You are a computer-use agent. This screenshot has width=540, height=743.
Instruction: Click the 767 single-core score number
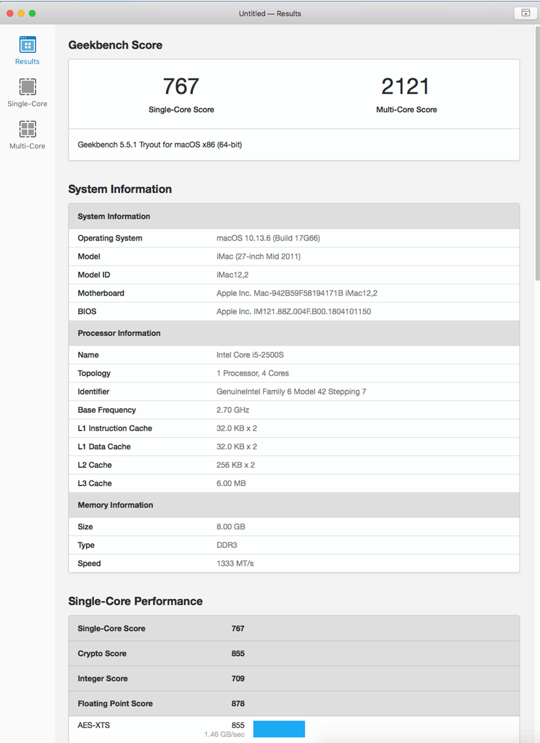click(181, 86)
